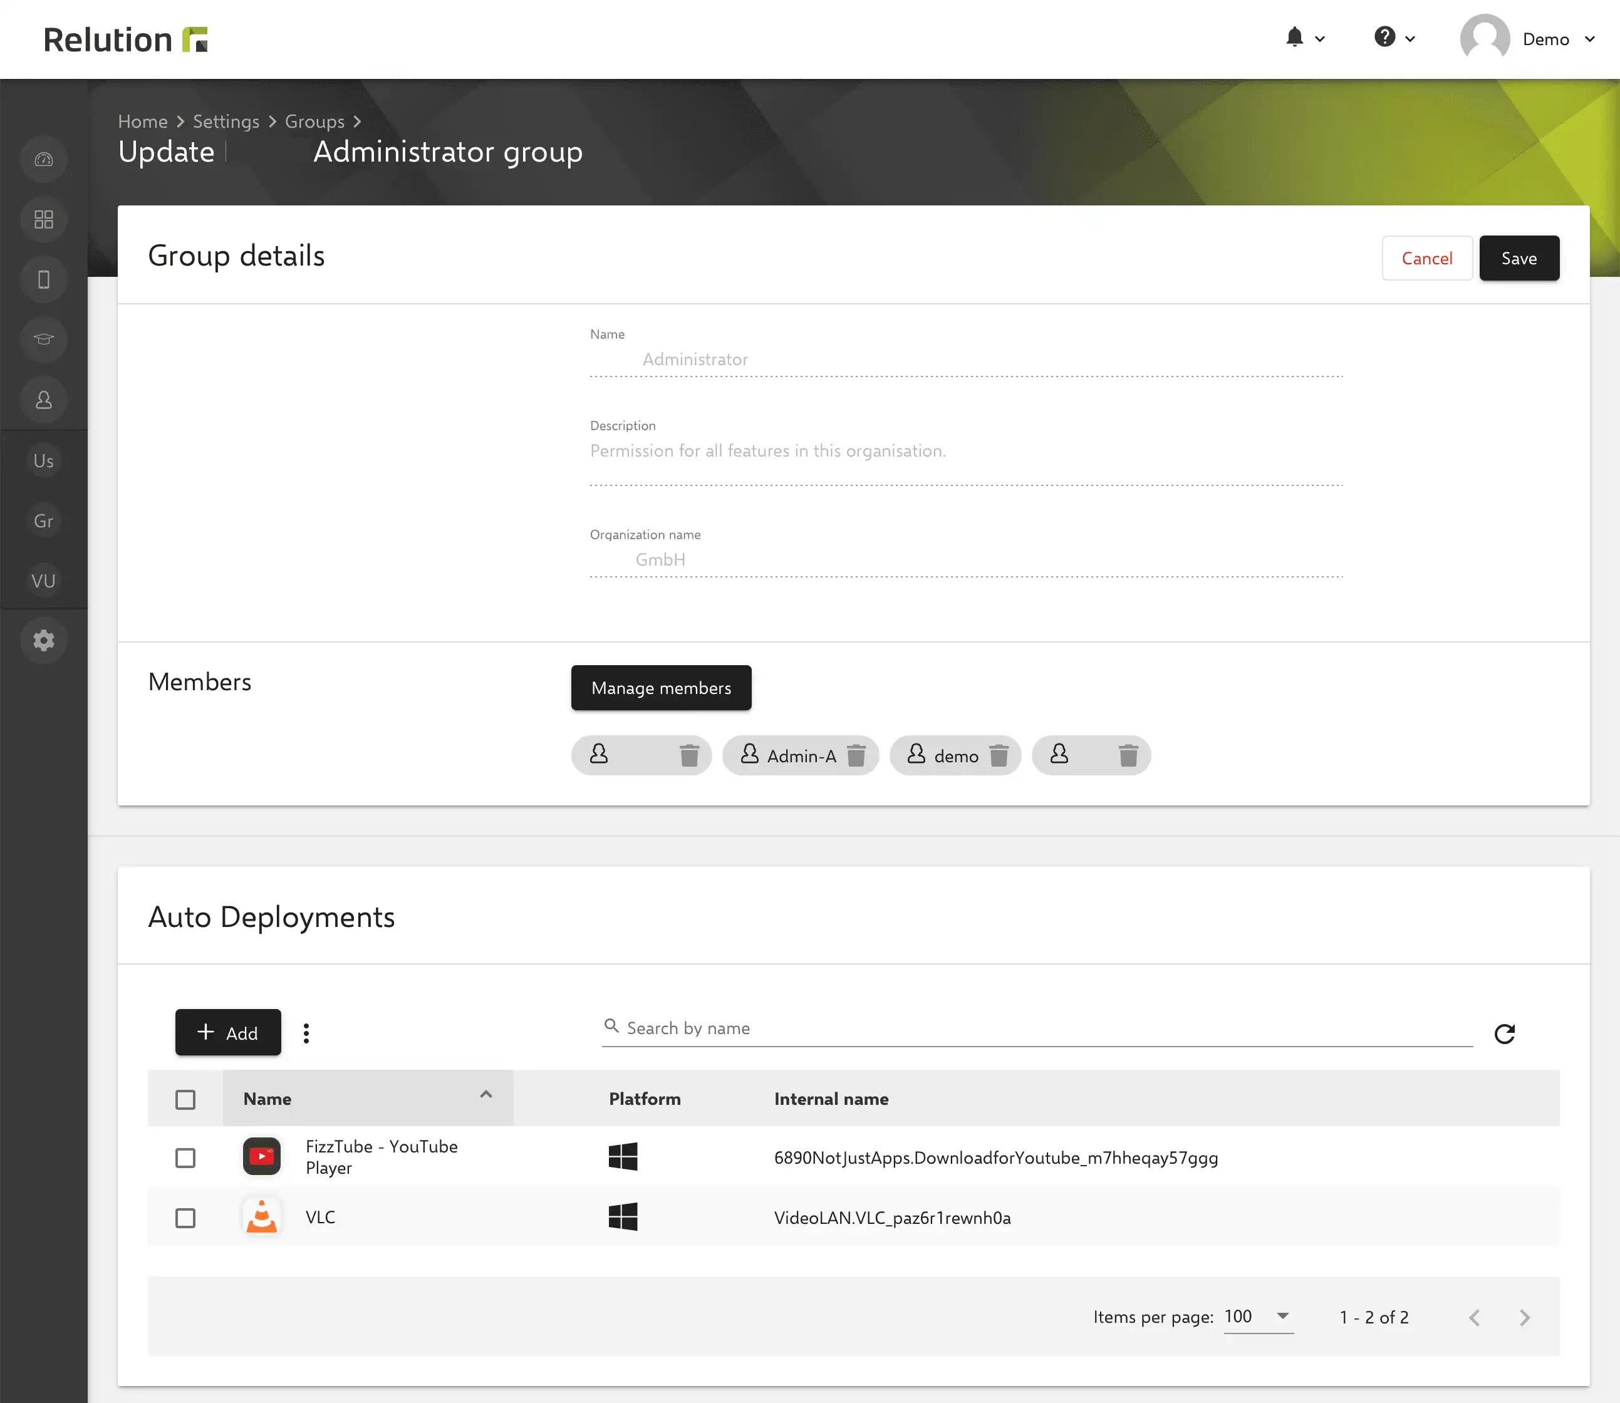Open the Us sidebar item
This screenshot has height=1403, width=1620.
point(44,460)
